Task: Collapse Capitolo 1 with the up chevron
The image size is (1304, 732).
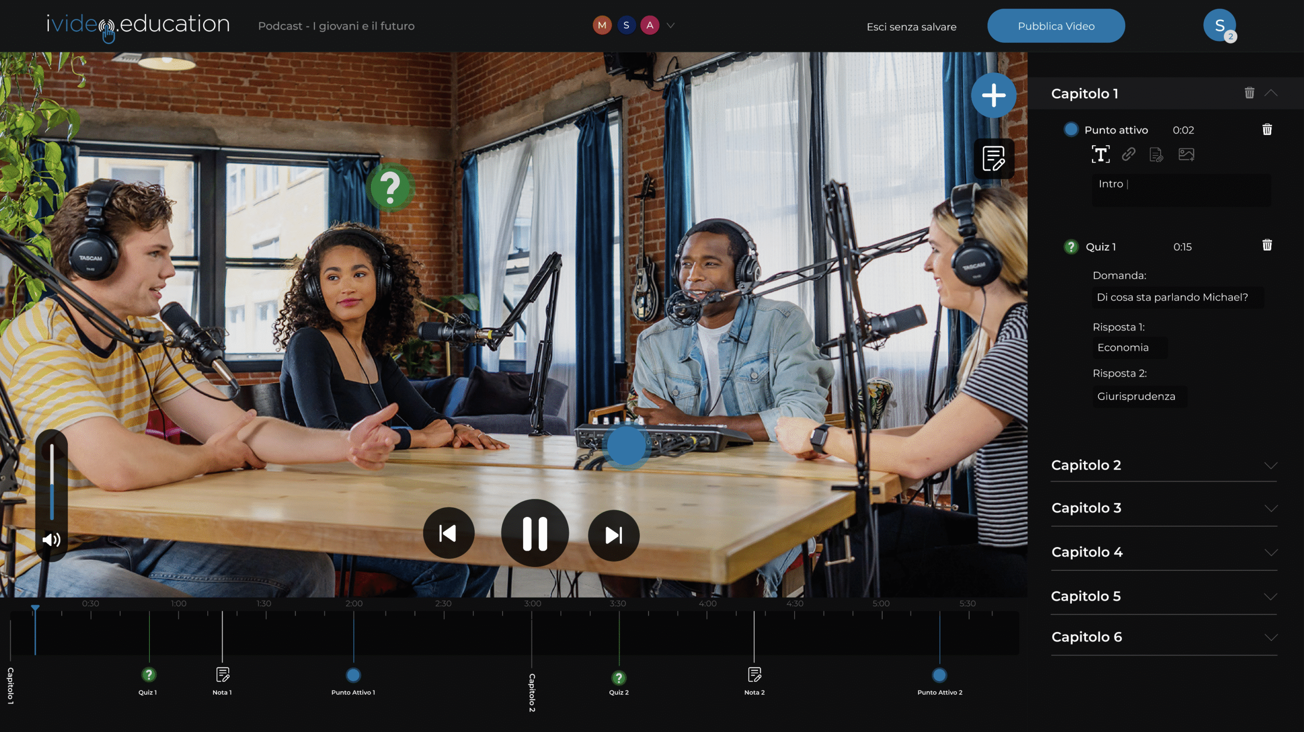Action: pos(1270,93)
